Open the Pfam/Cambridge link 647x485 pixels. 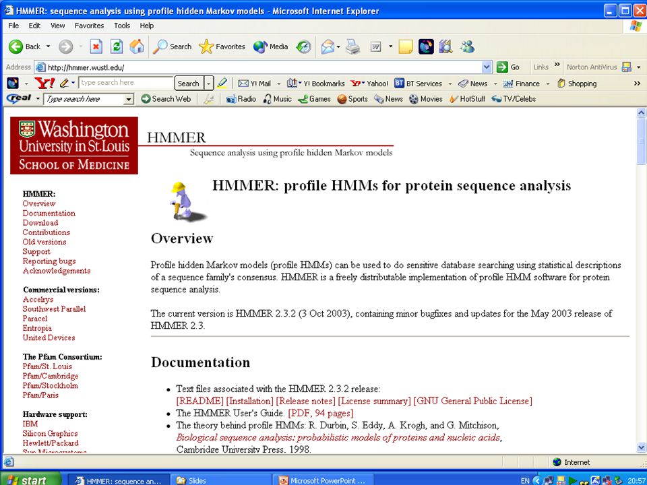(51, 376)
